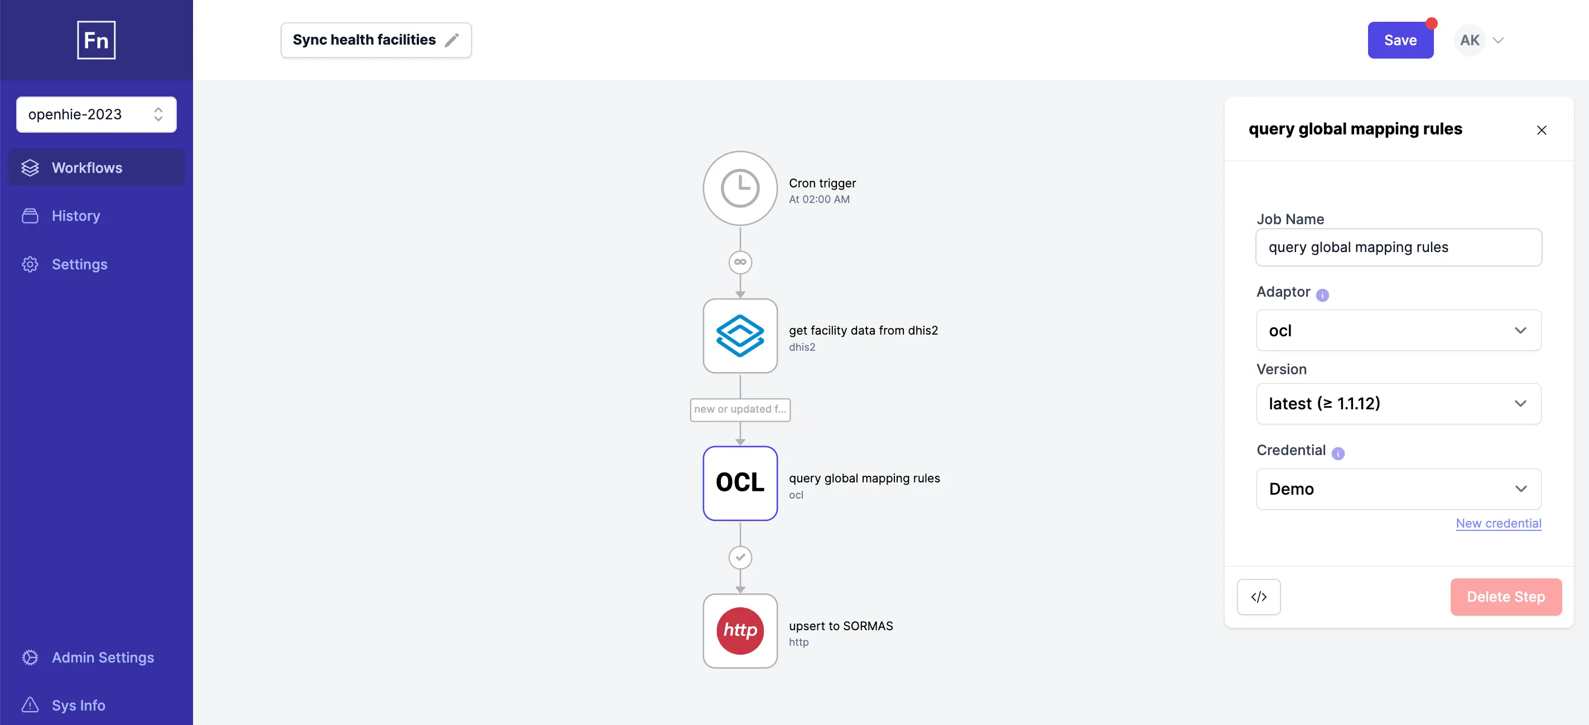Select the dhis2 job node icon

click(740, 336)
